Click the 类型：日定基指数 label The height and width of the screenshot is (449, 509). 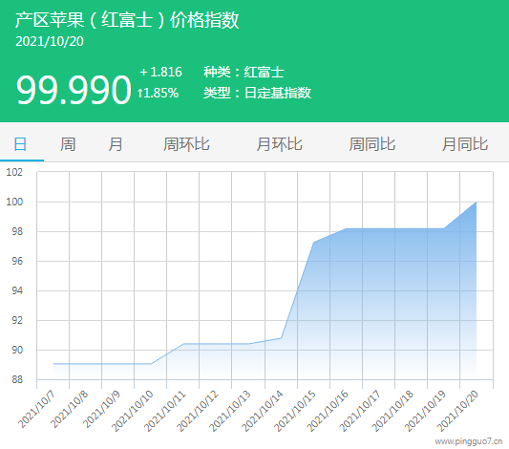257,93
